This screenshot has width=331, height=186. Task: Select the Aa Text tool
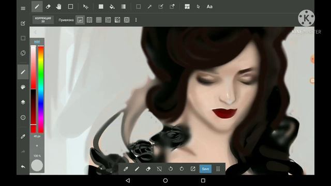pyautogui.click(x=209, y=7)
